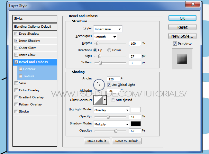Open the Highlight Mode dropdown showing Overlay
209x154 pixels.
[112, 110]
